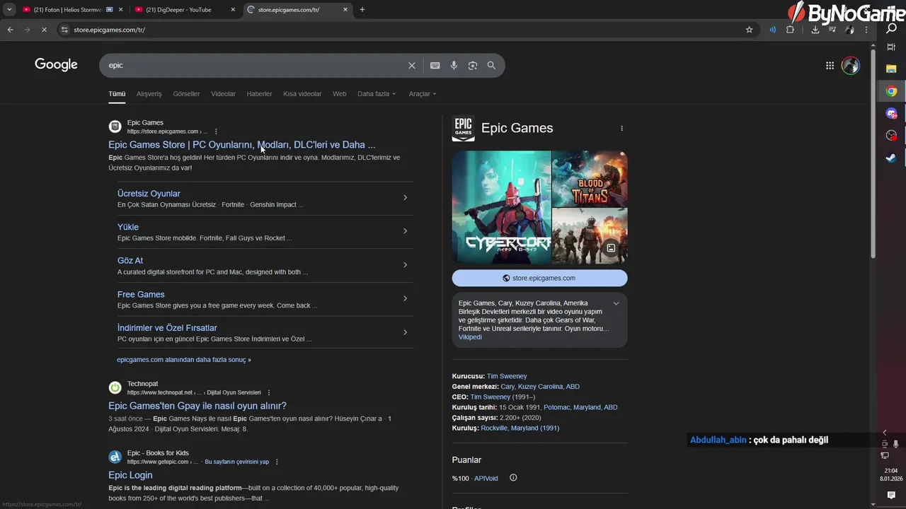Switch to the Alışveriş tab
906x509 pixels.
[149, 94]
